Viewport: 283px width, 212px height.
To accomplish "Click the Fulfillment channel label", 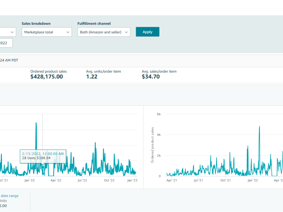I will pos(94,23).
